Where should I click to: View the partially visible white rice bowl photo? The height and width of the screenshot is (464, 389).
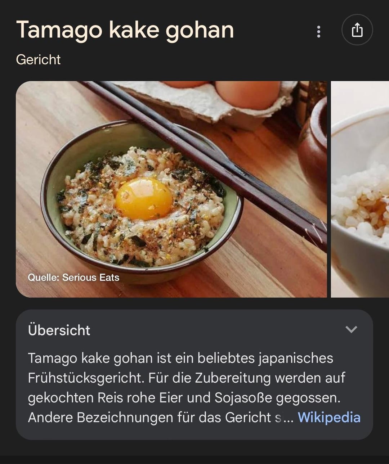coord(360,189)
